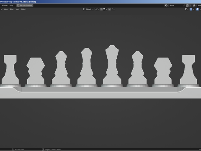201x151 pixels.
Task: Click the Object Context Menu status text
Action: [53, 150]
